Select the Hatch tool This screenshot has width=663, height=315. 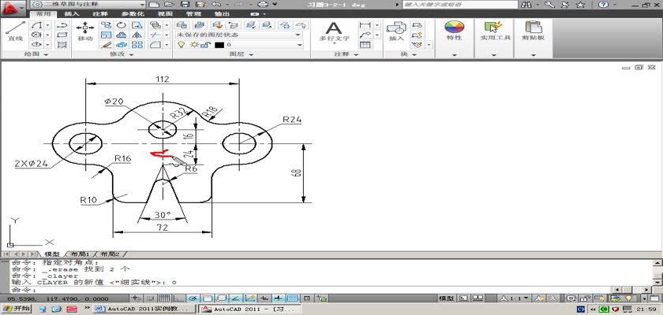coord(62,44)
